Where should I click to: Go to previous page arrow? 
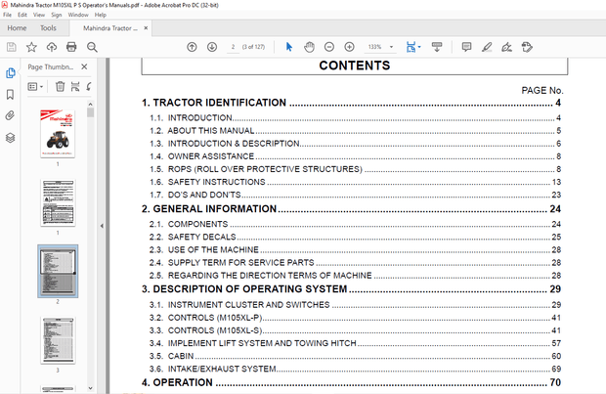click(x=192, y=47)
